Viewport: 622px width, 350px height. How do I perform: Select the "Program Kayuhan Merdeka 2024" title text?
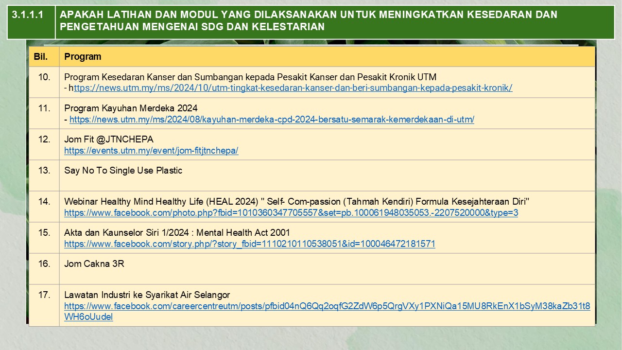(131, 108)
